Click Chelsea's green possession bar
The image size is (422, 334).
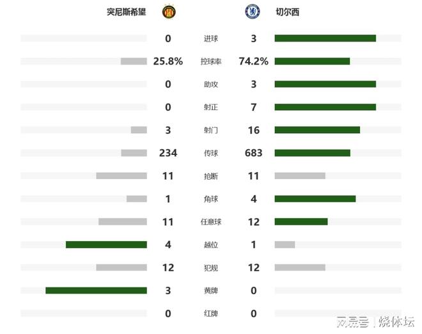(312, 61)
